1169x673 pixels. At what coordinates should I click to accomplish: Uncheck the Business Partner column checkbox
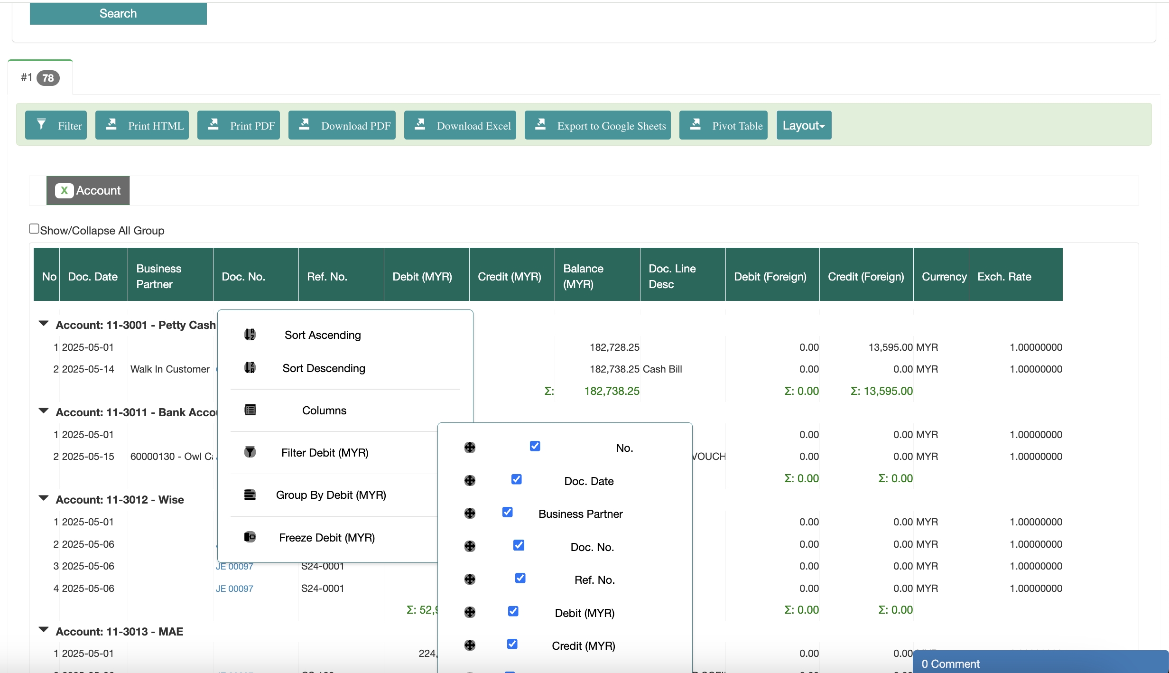tap(508, 512)
